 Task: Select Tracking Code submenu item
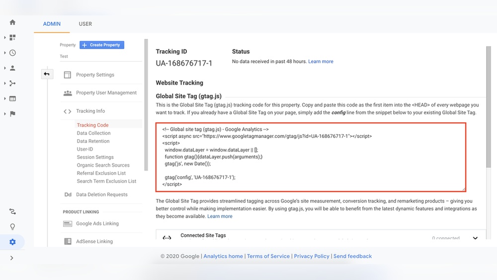pyautogui.click(x=92, y=125)
